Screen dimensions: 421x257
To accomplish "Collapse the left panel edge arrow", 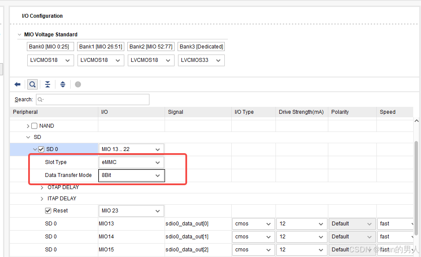I will (x=2, y=68).
